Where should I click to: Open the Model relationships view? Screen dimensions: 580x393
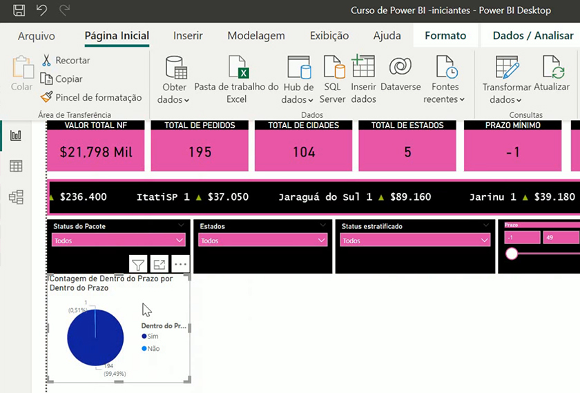[16, 197]
